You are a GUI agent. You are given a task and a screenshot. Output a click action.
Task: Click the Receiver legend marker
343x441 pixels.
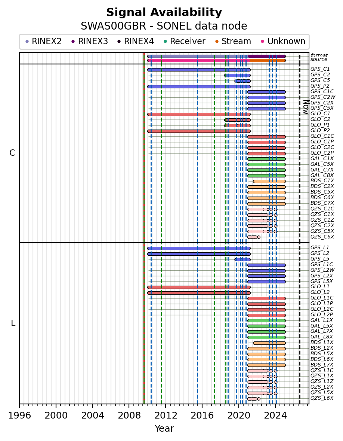click(x=165, y=41)
